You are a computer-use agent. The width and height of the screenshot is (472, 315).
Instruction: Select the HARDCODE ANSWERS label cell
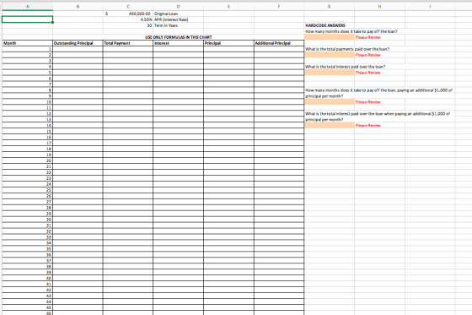coord(329,25)
